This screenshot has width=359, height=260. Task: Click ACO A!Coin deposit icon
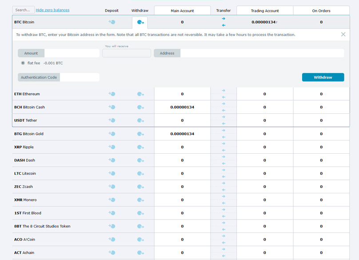click(x=112, y=240)
